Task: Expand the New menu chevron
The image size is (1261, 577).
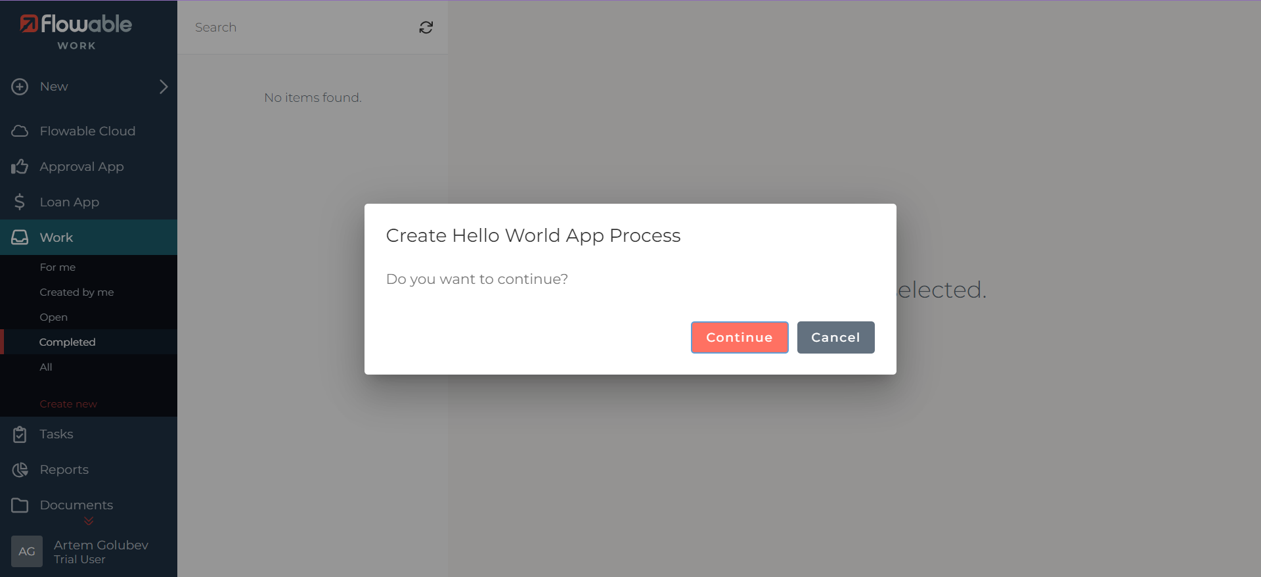Action: coord(164,87)
